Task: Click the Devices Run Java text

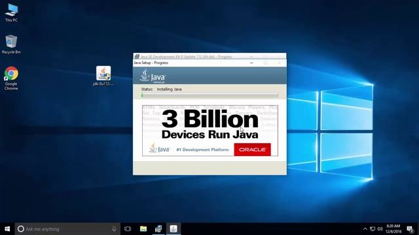Action: [x=210, y=134]
